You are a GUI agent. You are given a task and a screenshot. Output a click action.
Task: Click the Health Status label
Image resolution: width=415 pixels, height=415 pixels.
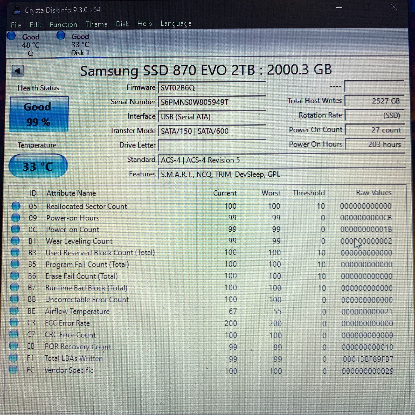tap(38, 88)
